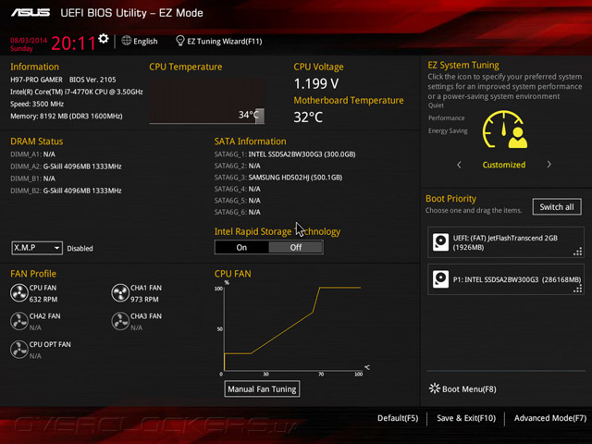Open date and time settings gear

pos(104,39)
